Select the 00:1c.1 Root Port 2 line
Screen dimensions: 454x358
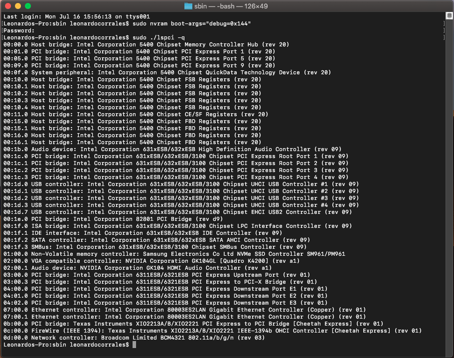(x=176, y=163)
